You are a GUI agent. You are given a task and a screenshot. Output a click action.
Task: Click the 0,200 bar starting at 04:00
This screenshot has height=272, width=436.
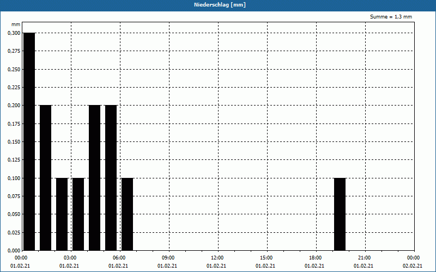click(x=94, y=178)
